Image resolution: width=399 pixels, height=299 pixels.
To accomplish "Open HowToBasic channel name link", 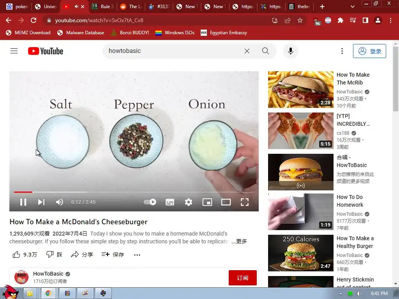I will tap(48, 274).
